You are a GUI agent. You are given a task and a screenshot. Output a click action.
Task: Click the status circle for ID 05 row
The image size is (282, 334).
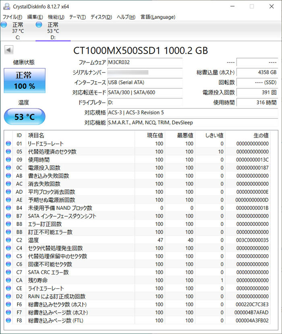point(8,151)
